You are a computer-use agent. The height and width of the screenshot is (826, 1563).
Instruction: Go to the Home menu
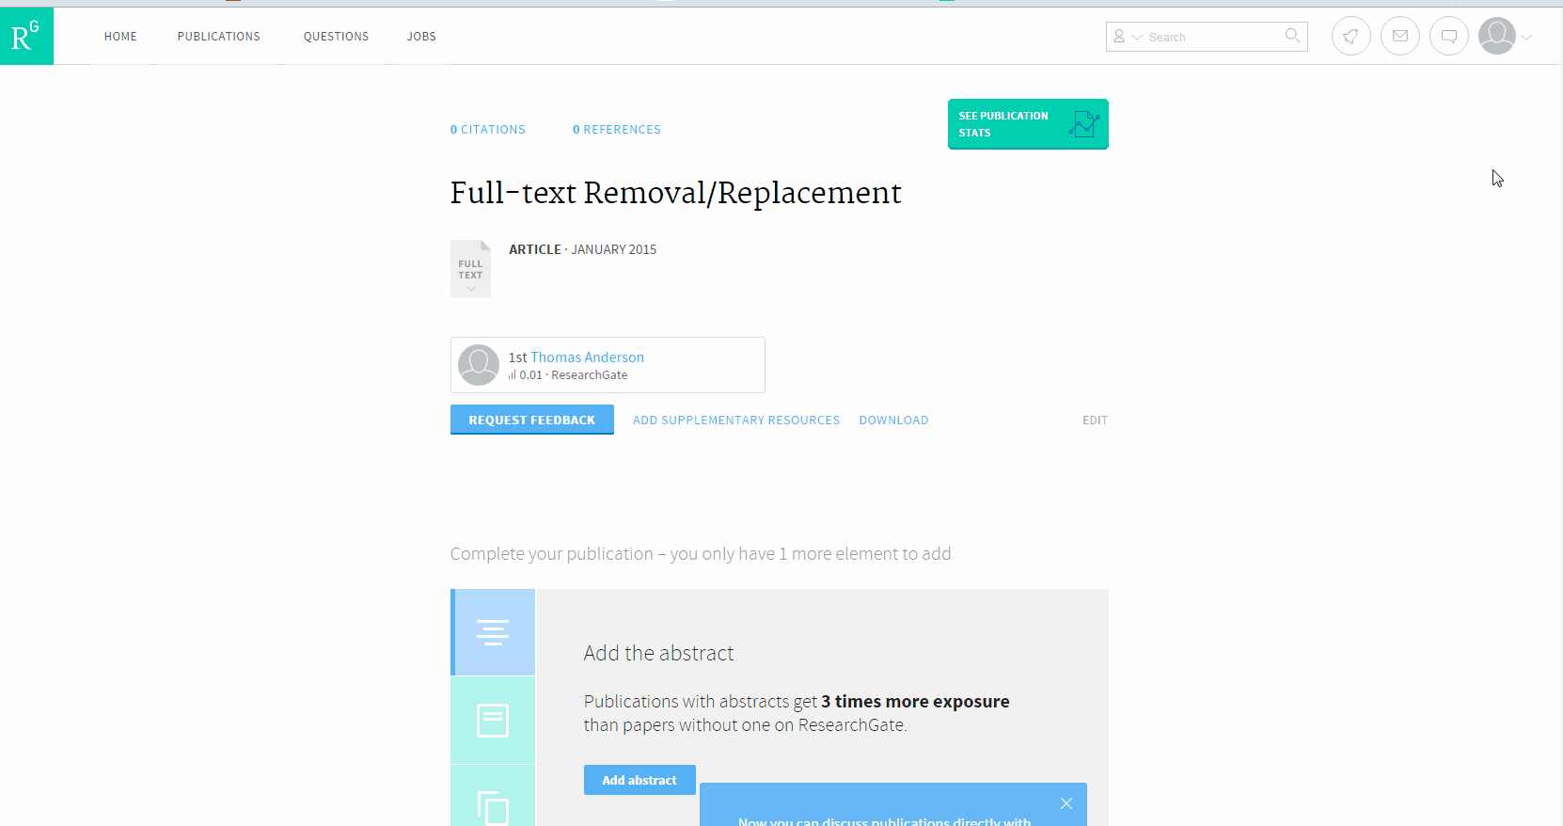click(x=120, y=37)
